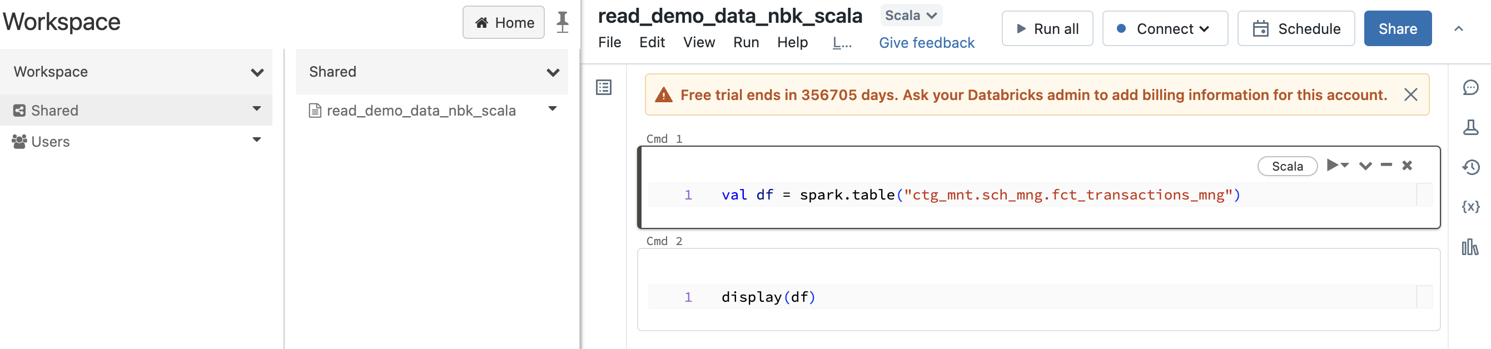
Task: Delete cell Cmd 1
Action: (x=1407, y=166)
